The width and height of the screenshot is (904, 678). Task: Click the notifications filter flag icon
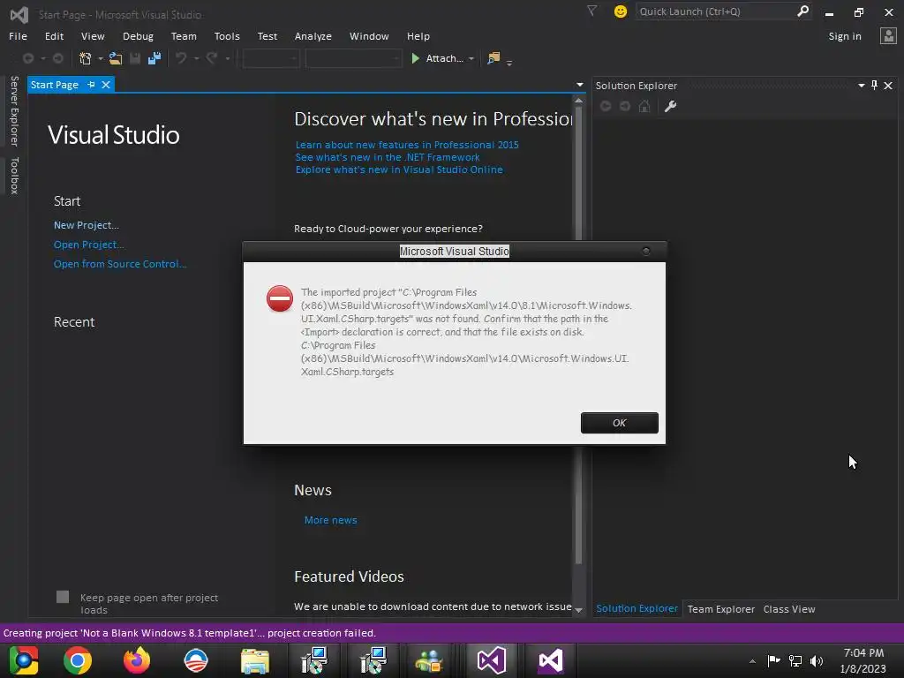tap(591, 11)
